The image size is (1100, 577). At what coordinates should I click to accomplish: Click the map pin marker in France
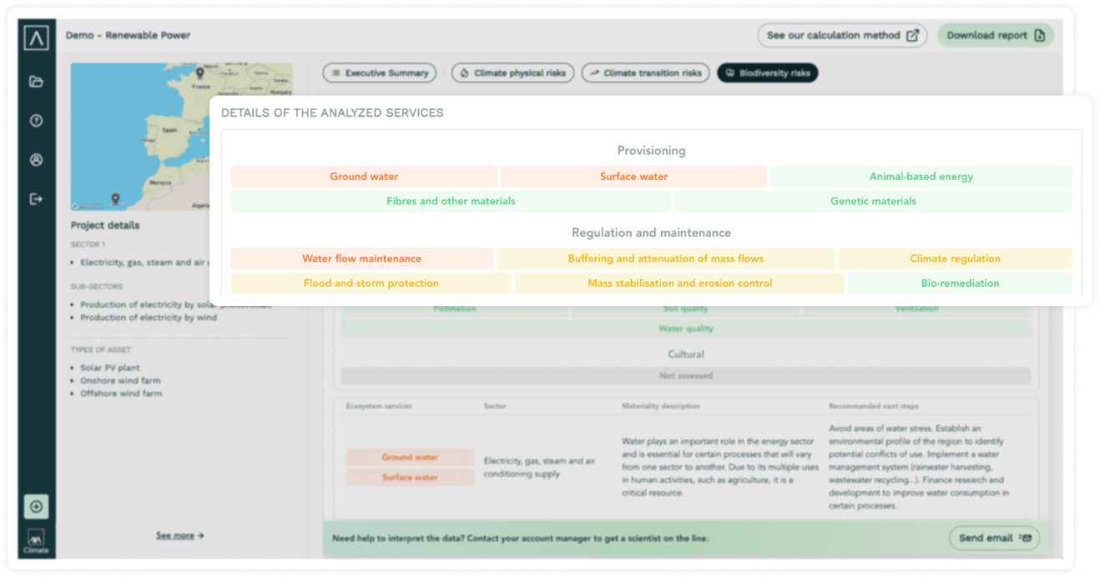[x=199, y=73]
